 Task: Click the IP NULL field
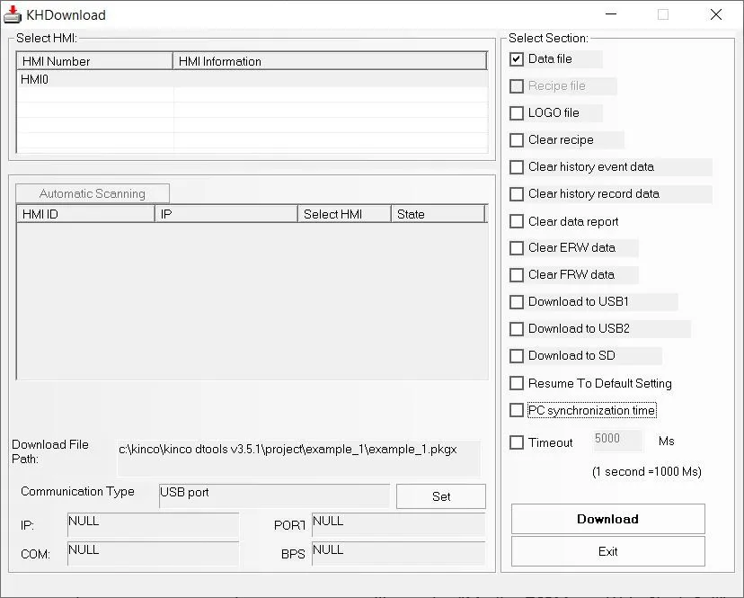tap(154, 525)
